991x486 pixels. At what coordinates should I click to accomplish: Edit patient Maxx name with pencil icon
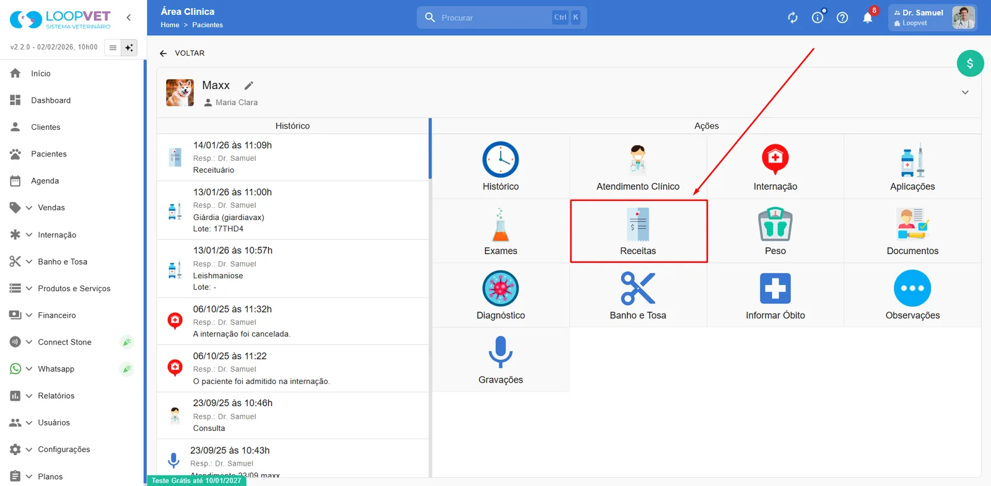coord(249,85)
